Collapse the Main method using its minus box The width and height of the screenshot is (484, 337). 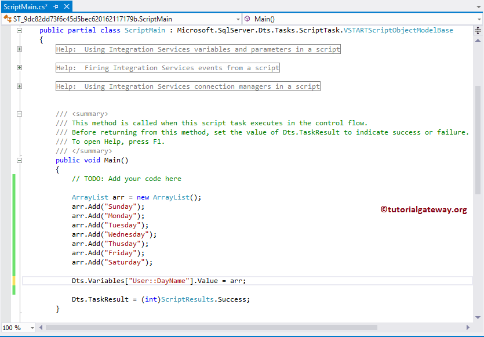click(19, 160)
